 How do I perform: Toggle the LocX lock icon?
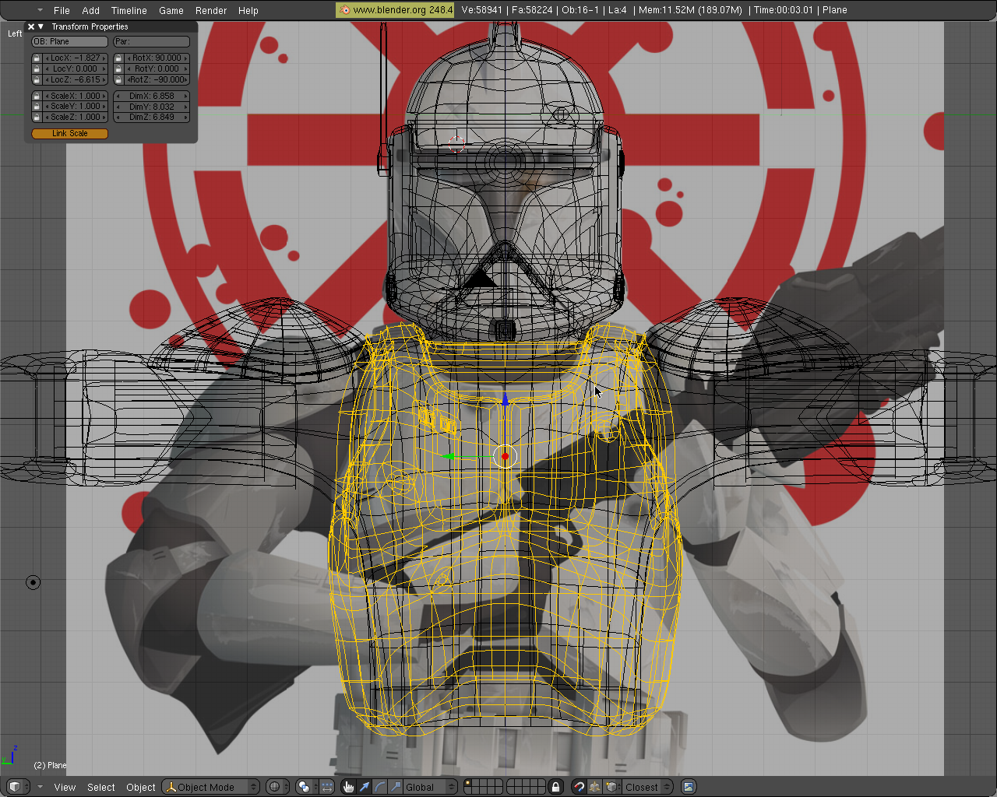pos(37,58)
